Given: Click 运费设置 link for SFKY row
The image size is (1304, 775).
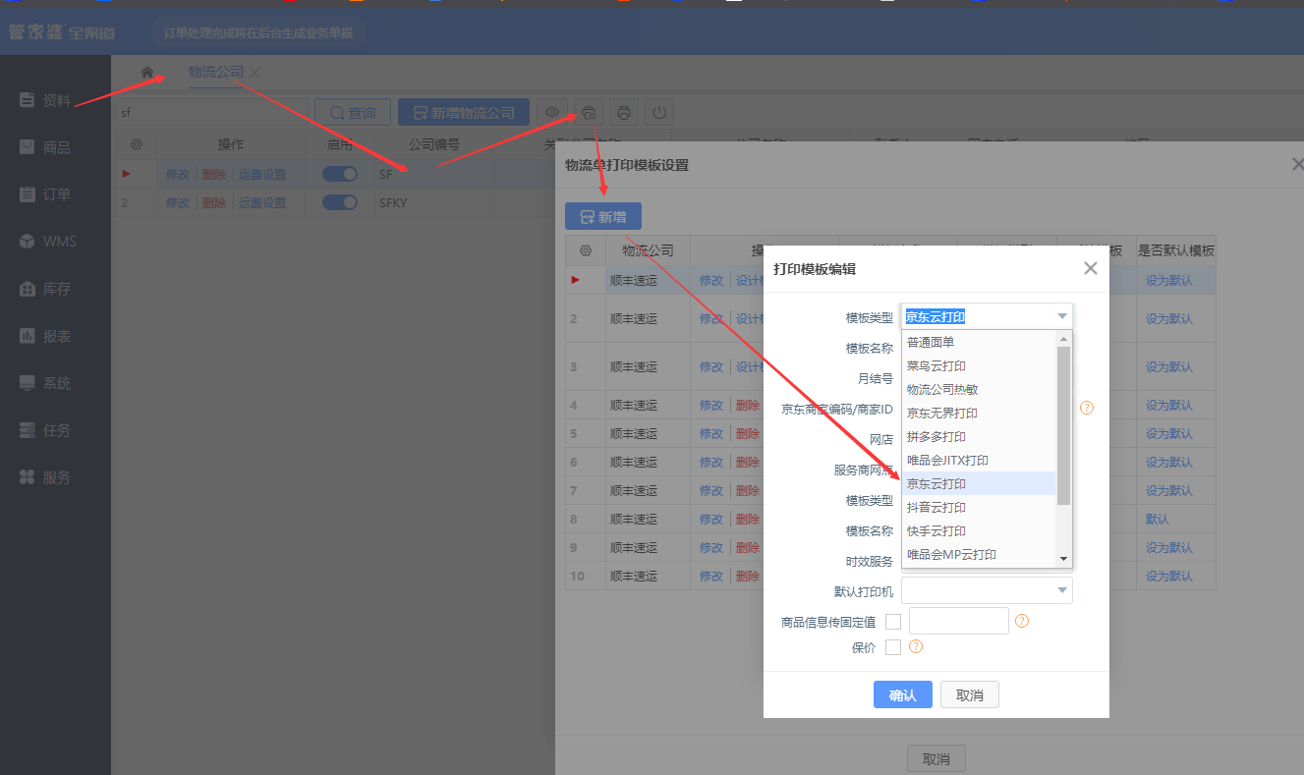Looking at the screenshot, I should [x=262, y=202].
